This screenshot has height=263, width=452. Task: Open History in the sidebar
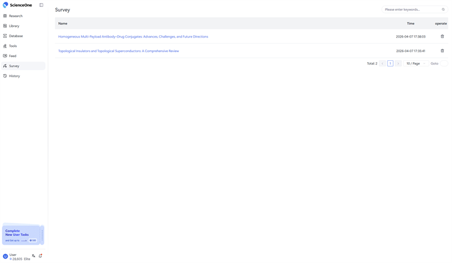14,76
